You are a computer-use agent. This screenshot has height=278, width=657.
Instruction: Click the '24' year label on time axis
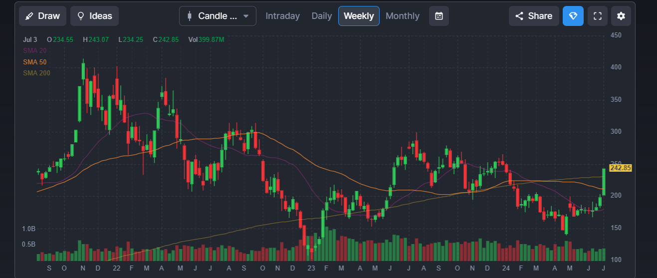click(506, 268)
